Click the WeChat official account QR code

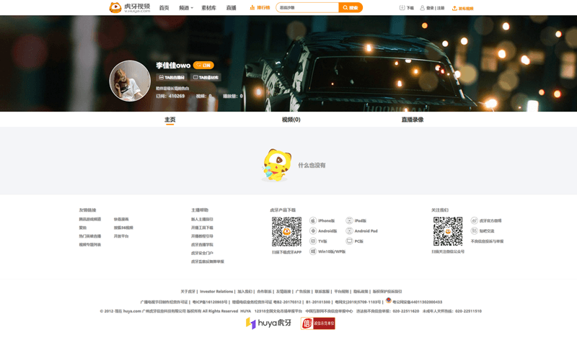tap(448, 231)
